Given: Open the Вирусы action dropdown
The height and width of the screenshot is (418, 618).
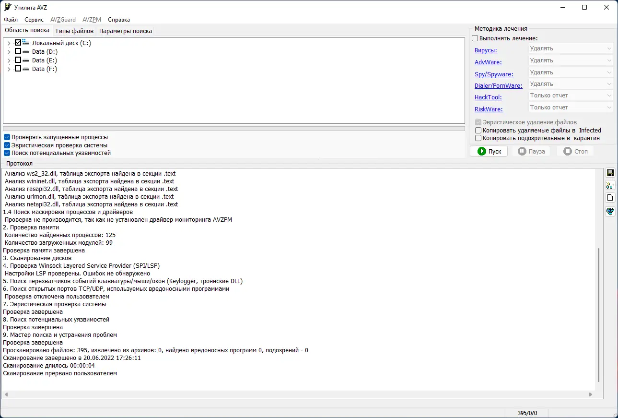Looking at the screenshot, I should point(571,48).
